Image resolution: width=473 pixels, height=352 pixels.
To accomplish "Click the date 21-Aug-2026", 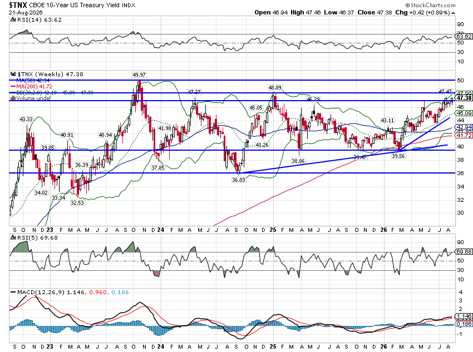I will tap(26, 13).
